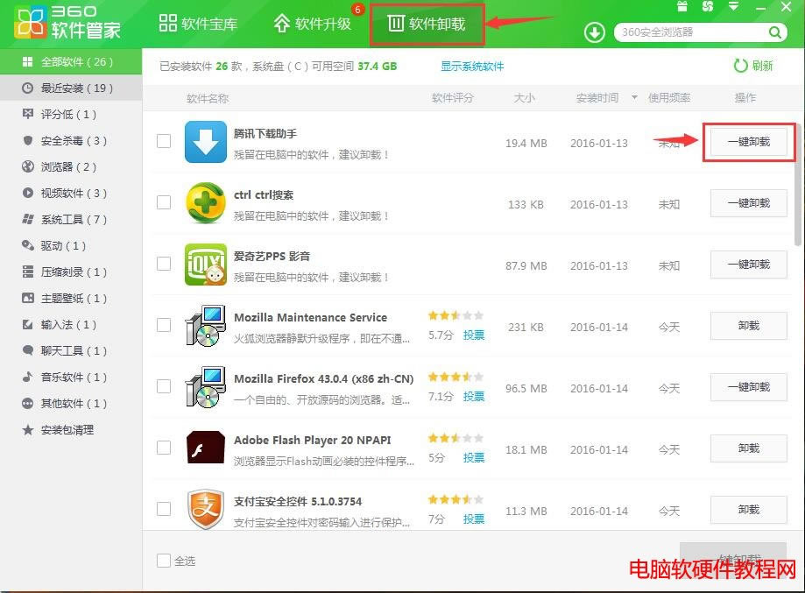Click the 系统工具 windows icon
This screenshot has width=805, height=593.
28,219
